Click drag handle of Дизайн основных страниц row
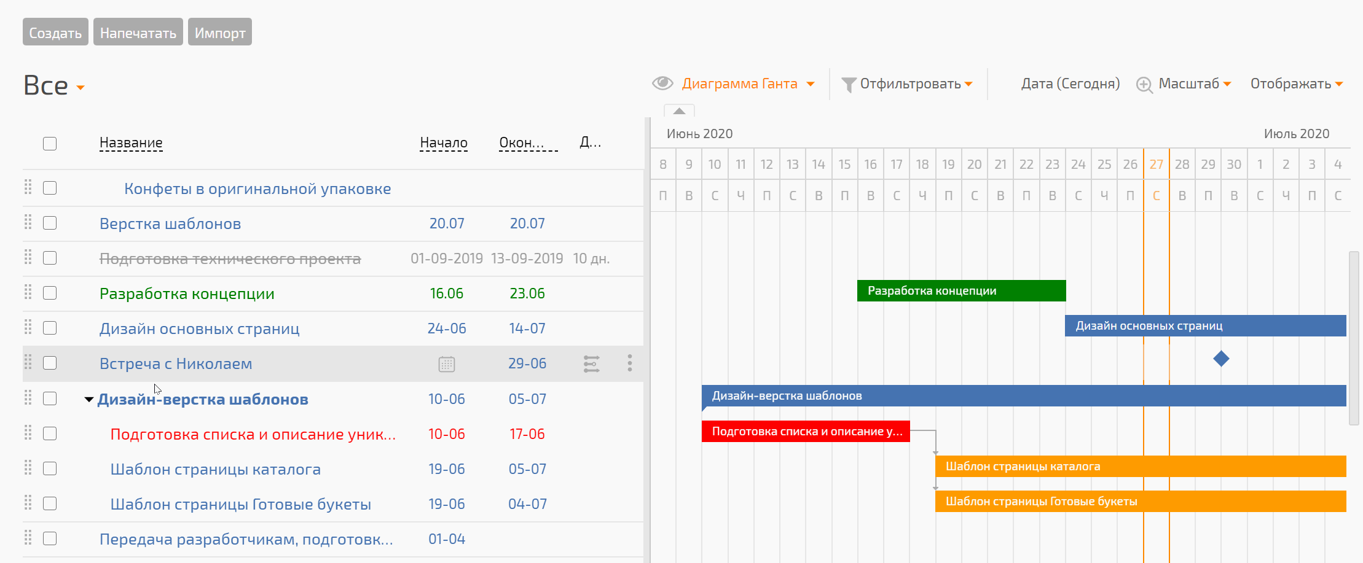This screenshot has height=563, width=1363. click(28, 327)
